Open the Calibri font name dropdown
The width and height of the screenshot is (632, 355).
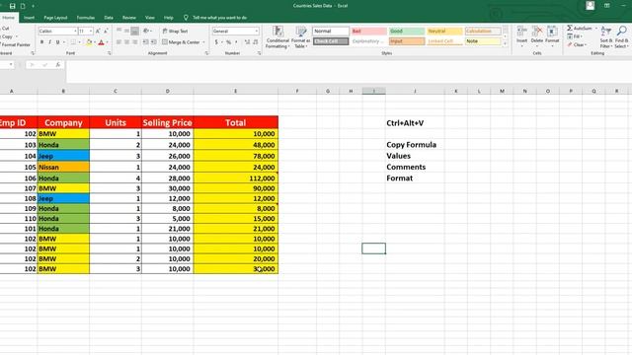[75, 31]
